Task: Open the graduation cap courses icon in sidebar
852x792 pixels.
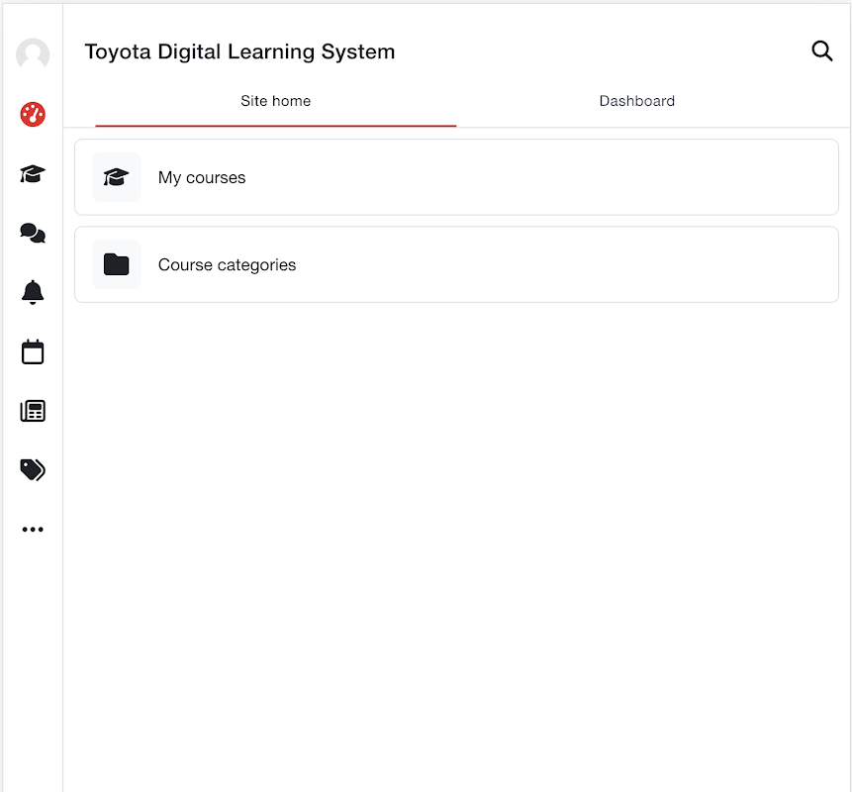Action: [x=33, y=174]
